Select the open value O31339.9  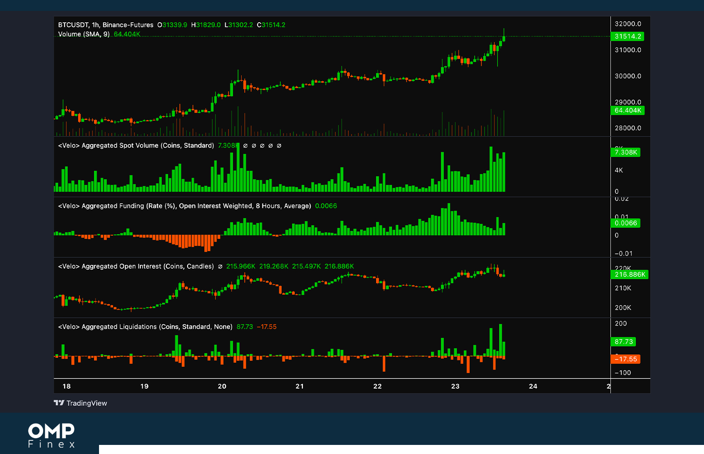coord(172,25)
